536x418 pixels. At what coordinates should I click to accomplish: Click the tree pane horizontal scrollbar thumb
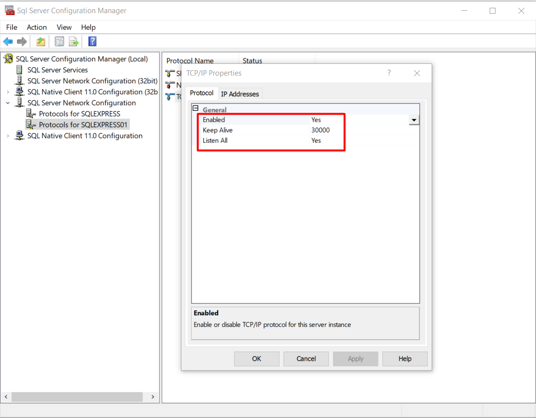click(77, 397)
